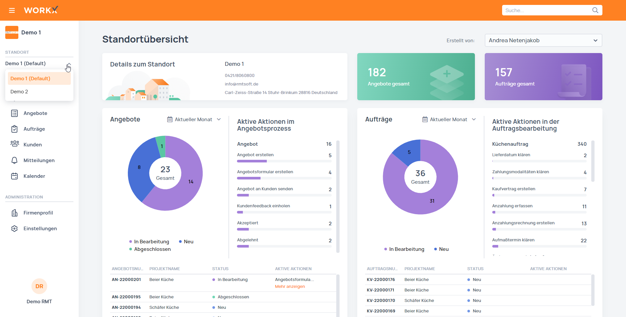Open the 182 Angebote gesamt card
This screenshot has width=626, height=317.
tap(416, 77)
